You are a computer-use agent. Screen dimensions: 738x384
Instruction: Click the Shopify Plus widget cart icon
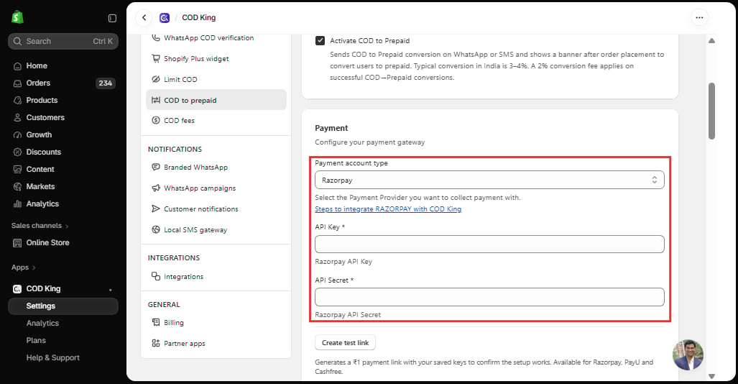click(x=156, y=58)
